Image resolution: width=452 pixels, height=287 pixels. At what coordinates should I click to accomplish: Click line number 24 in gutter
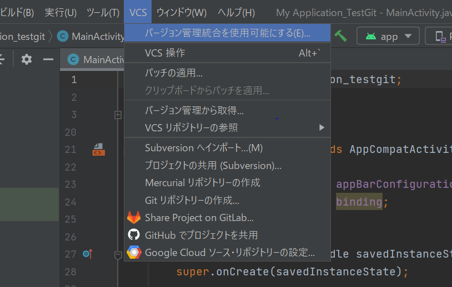(71, 202)
